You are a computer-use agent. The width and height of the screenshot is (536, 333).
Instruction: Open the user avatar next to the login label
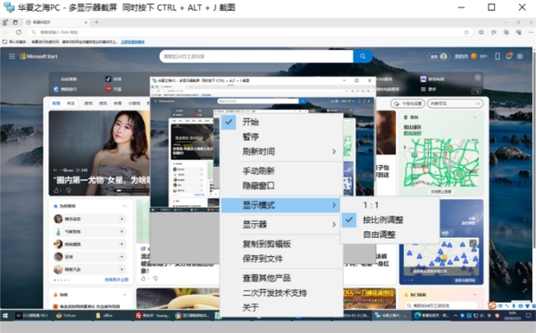pos(443,56)
